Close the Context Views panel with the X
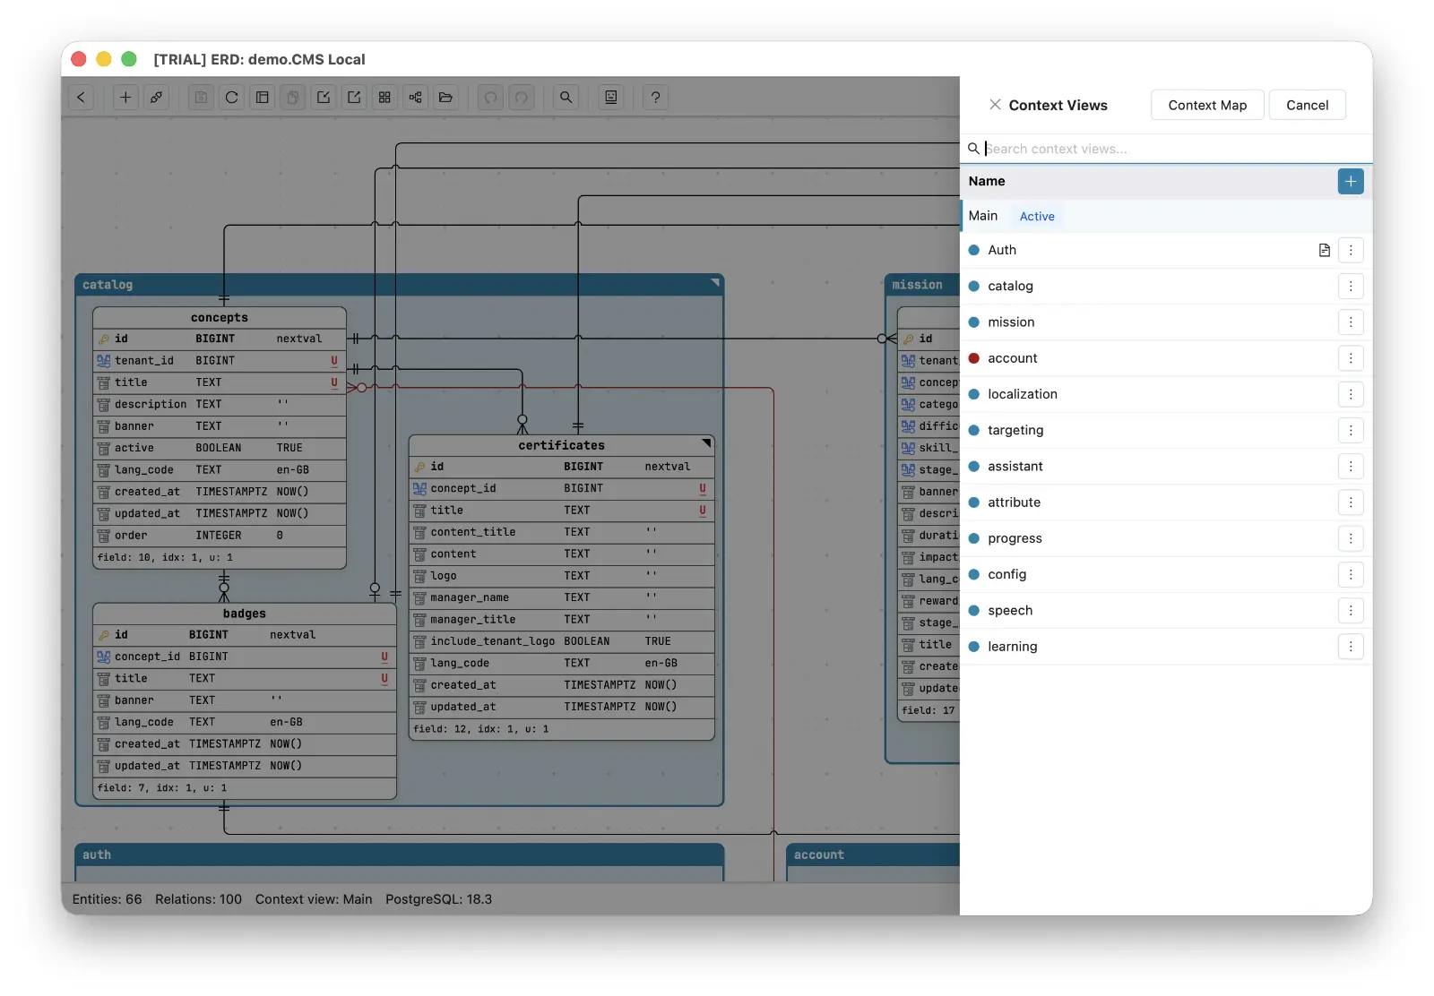1434x996 pixels. (x=995, y=105)
